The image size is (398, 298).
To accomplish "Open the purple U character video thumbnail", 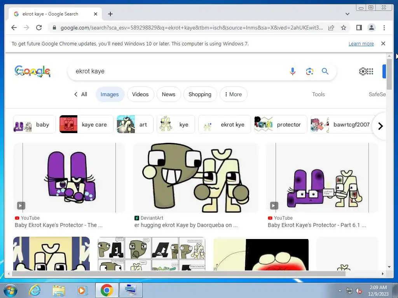I will [69, 178].
